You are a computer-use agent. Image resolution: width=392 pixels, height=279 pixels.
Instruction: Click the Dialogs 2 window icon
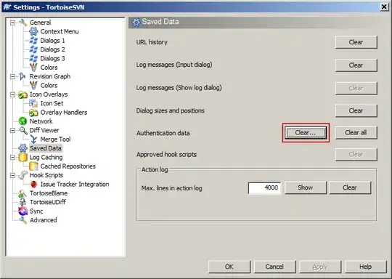33,49
